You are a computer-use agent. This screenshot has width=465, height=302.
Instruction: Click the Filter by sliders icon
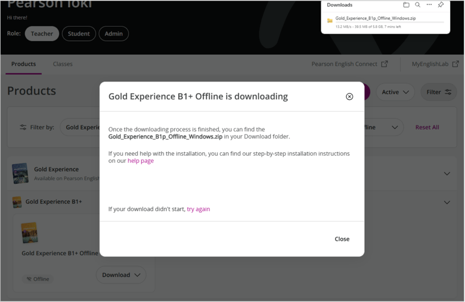point(23,127)
